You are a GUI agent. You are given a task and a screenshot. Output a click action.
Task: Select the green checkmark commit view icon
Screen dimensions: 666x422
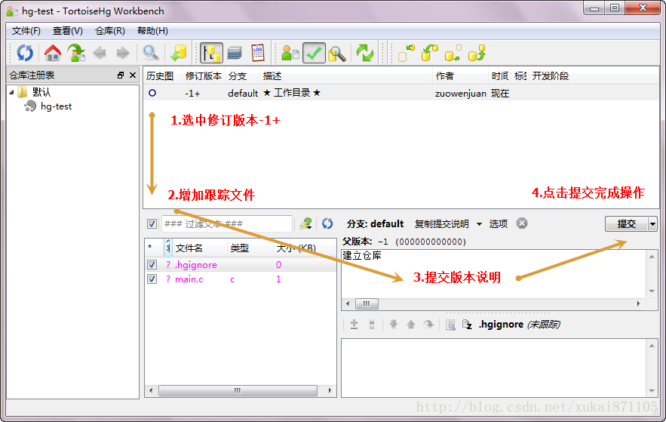(x=314, y=53)
